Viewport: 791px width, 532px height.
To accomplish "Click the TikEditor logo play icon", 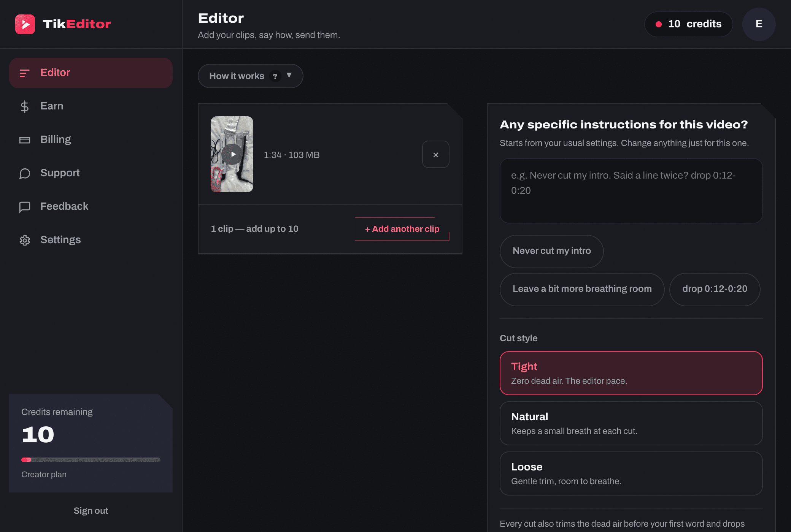I will (25, 24).
